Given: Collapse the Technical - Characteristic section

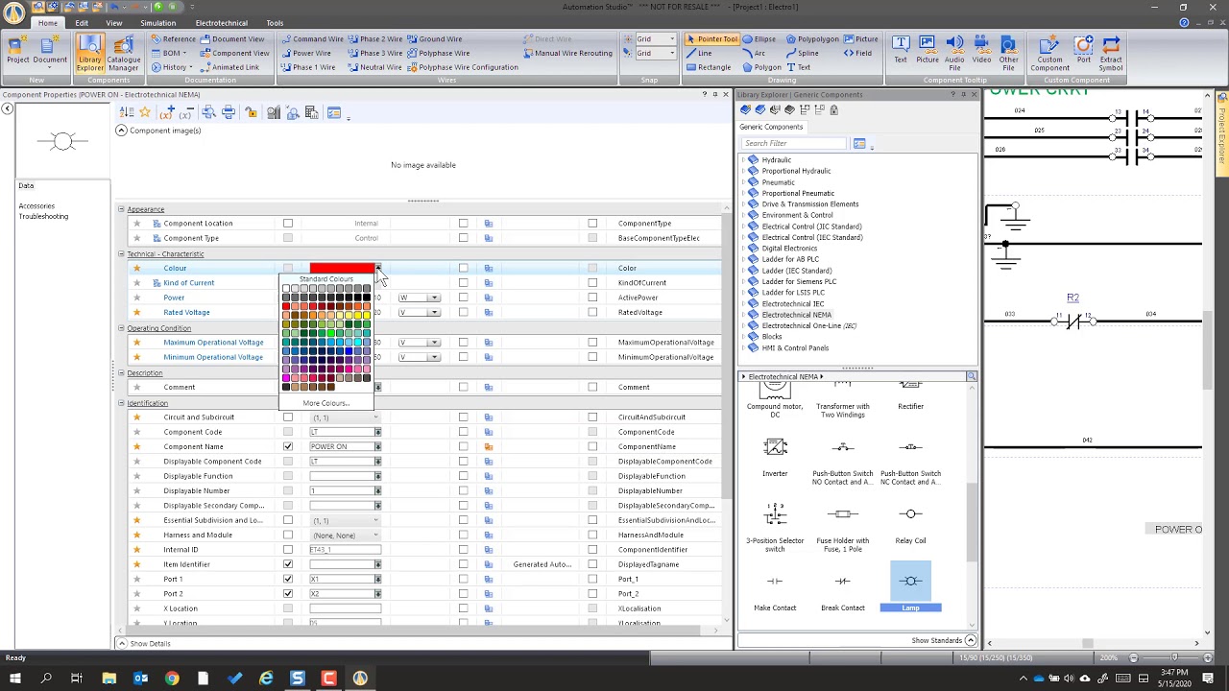Looking at the screenshot, I should [x=122, y=253].
